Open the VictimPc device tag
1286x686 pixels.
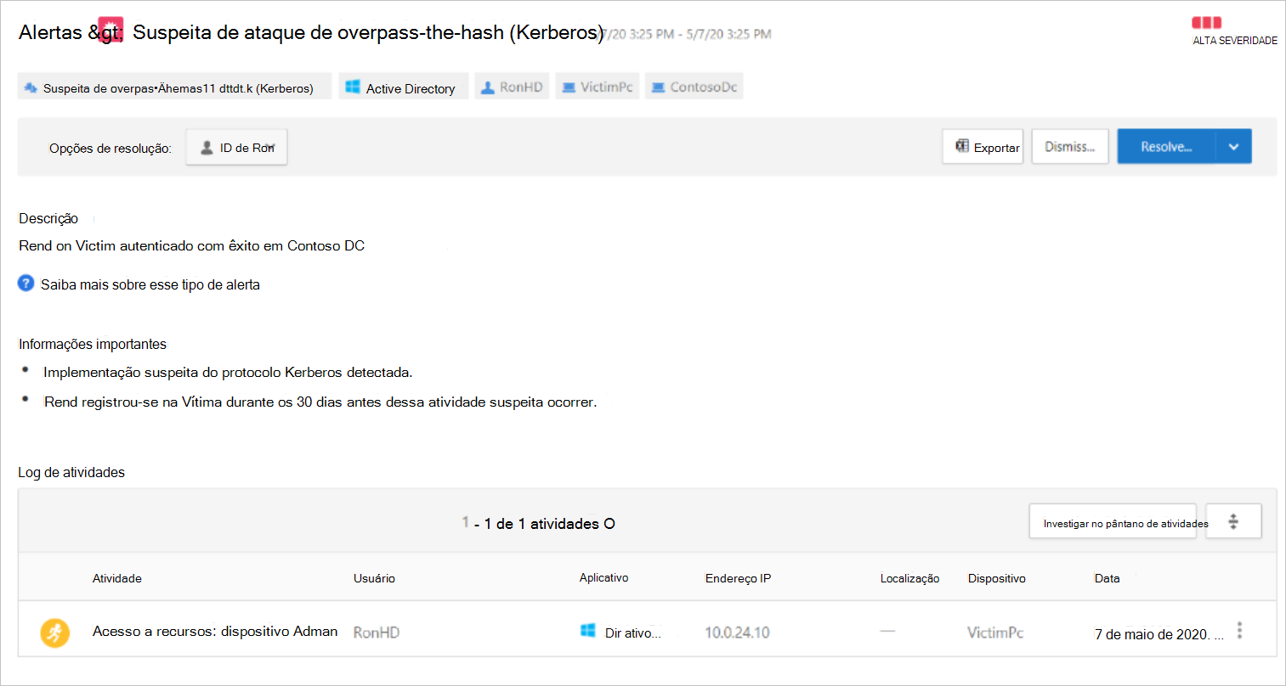(x=598, y=87)
